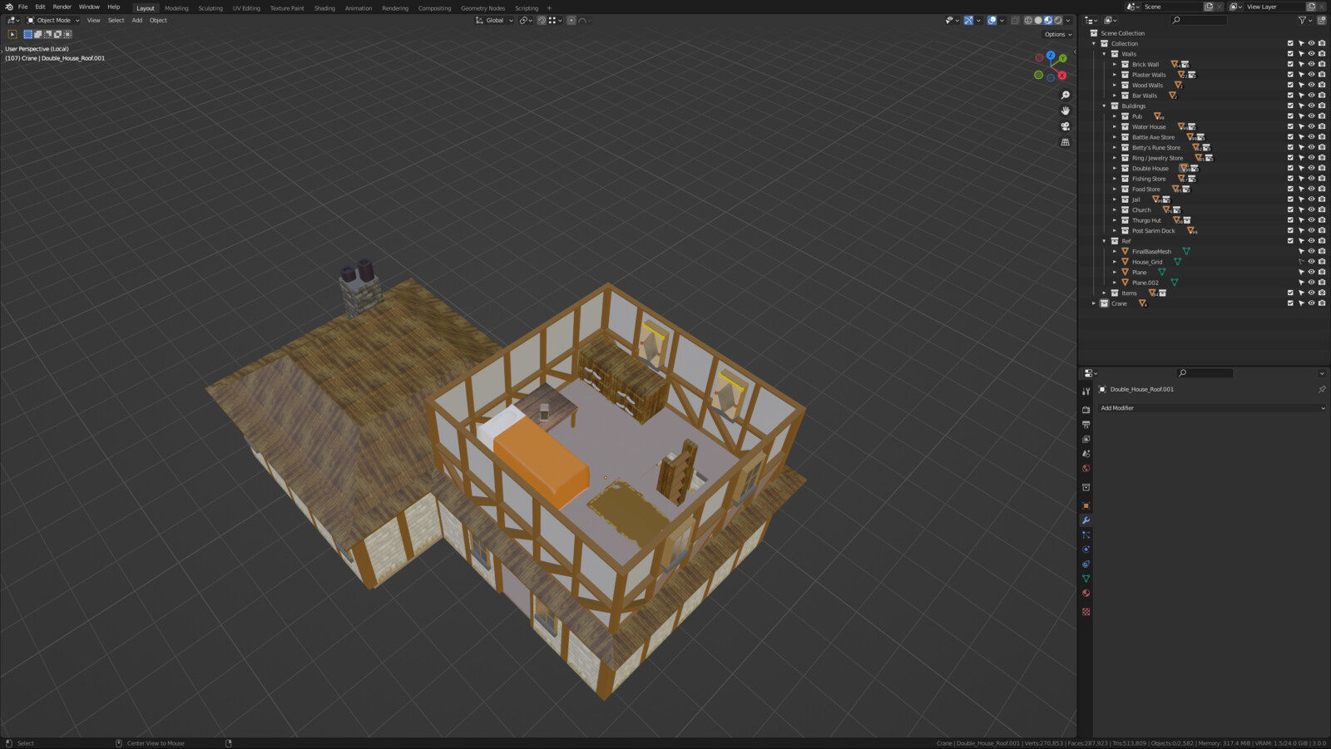
Task: Open the Object Mode dropdown
Action: [53, 20]
